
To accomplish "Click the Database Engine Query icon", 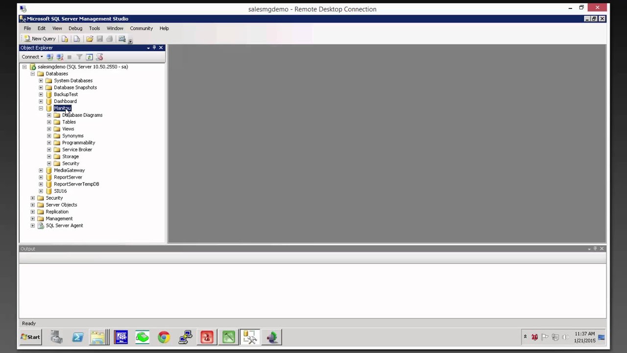I will pyautogui.click(x=65, y=39).
